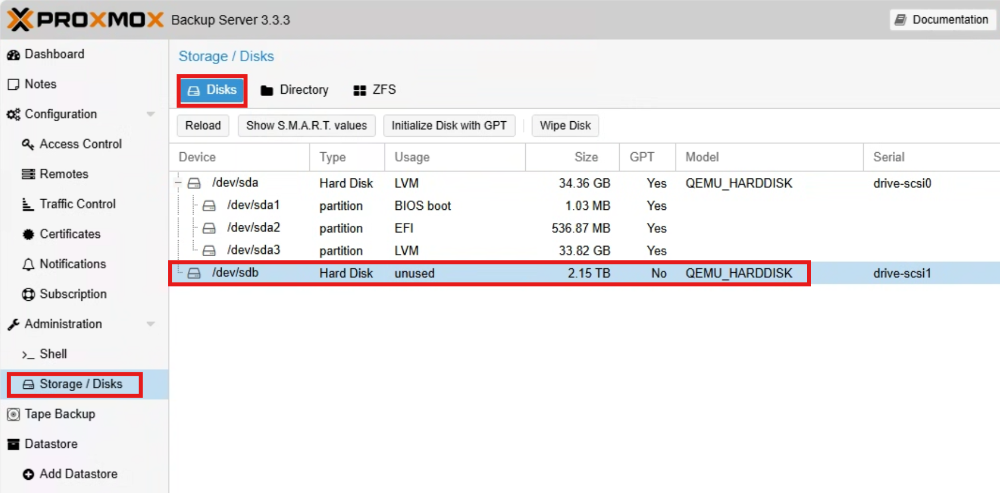This screenshot has width=1000, height=493.
Task: Collapse the Administration section arrow
Action: pyautogui.click(x=151, y=324)
